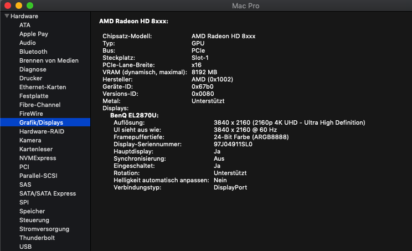The image size is (412, 251).
Task: Select Kamera in the hardware list
Action: tap(30, 140)
